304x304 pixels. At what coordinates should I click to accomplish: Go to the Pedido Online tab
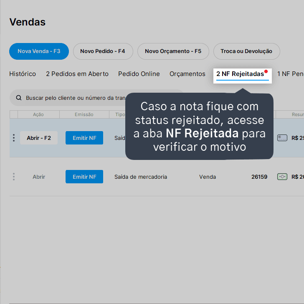click(139, 74)
